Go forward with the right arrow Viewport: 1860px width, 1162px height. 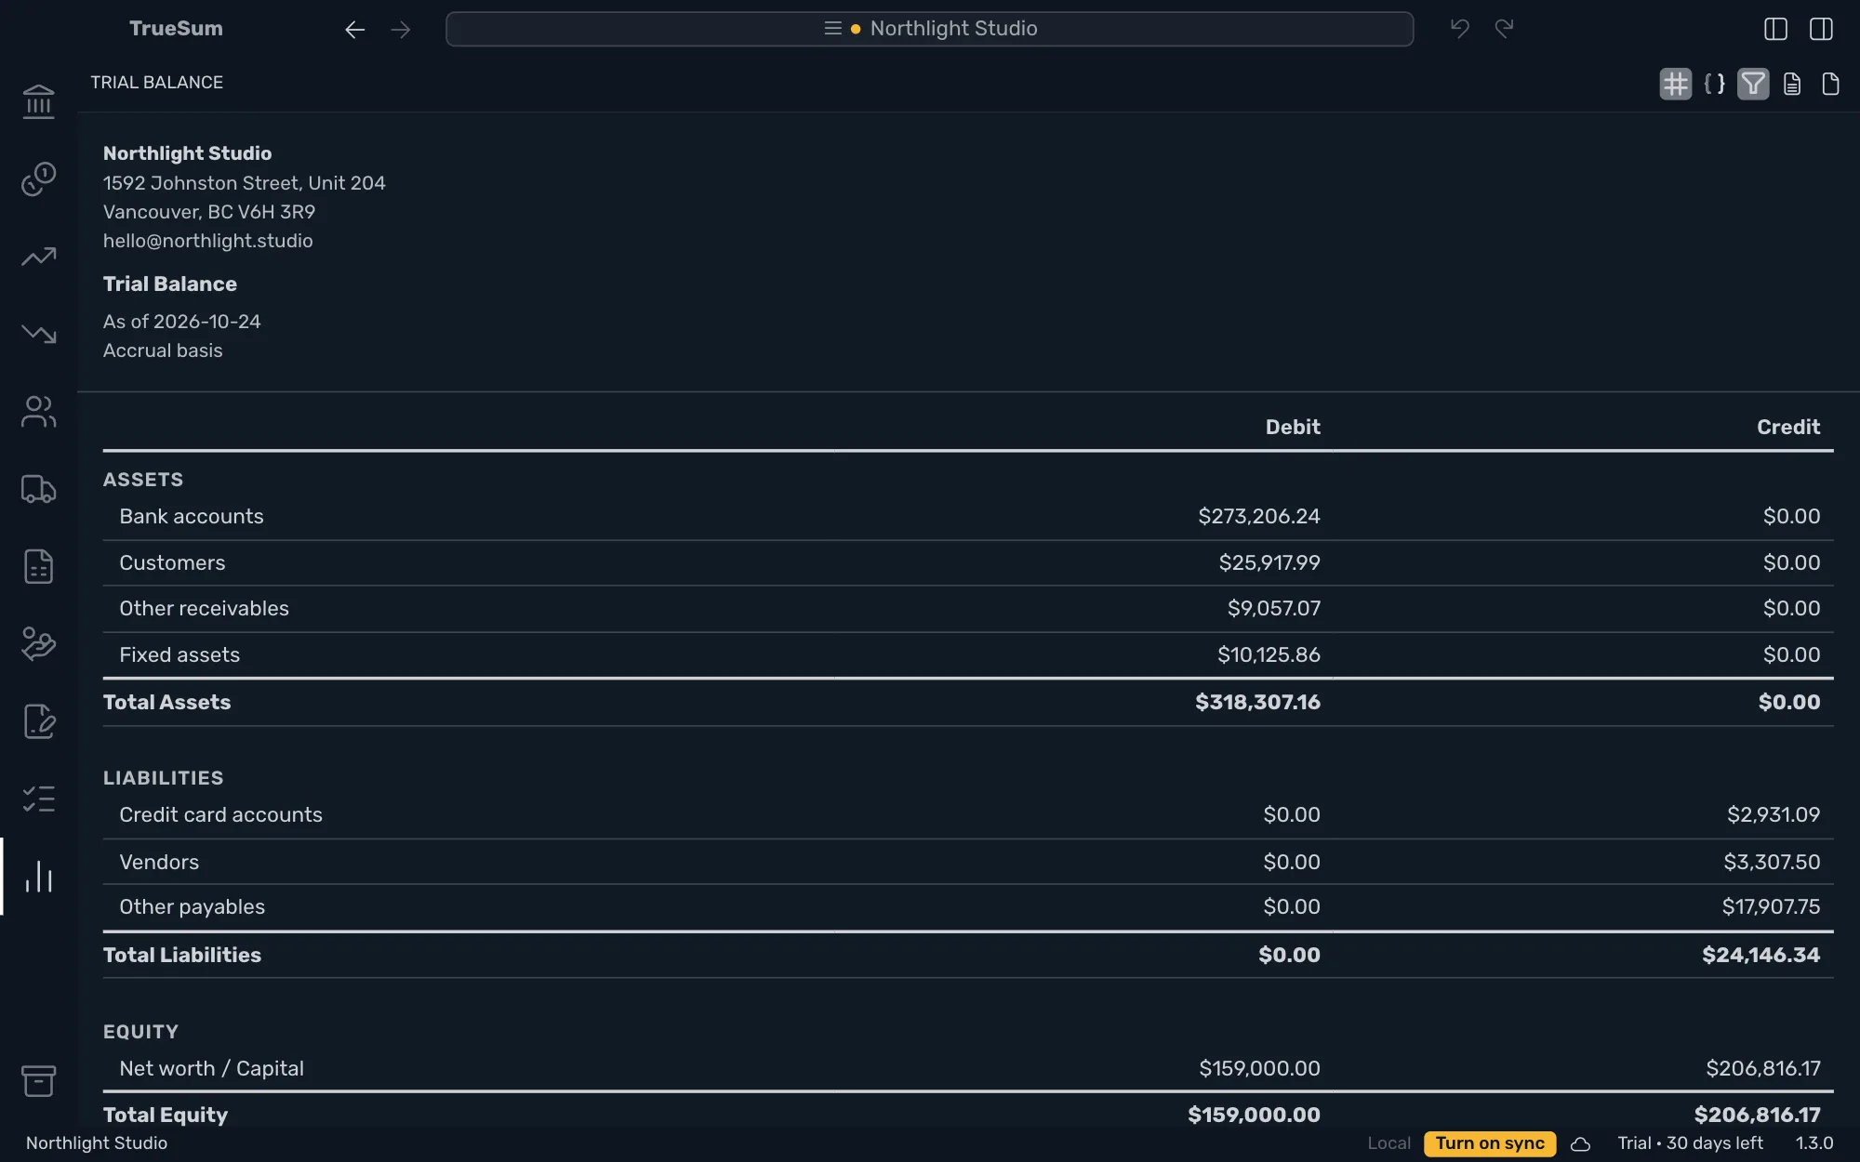pyautogui.click(x=401, y=29)
